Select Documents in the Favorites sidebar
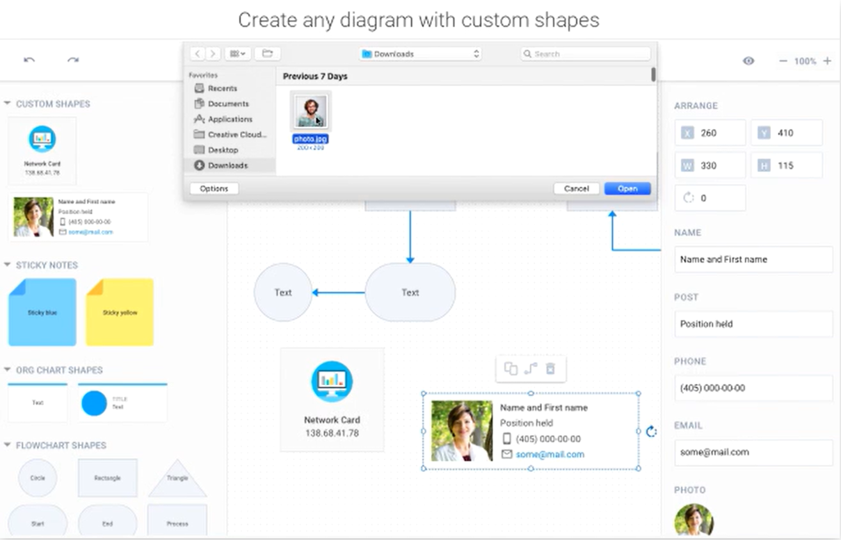Image resolution: width=841 pixels, height=540 pixels. click(x=228, y=104)
